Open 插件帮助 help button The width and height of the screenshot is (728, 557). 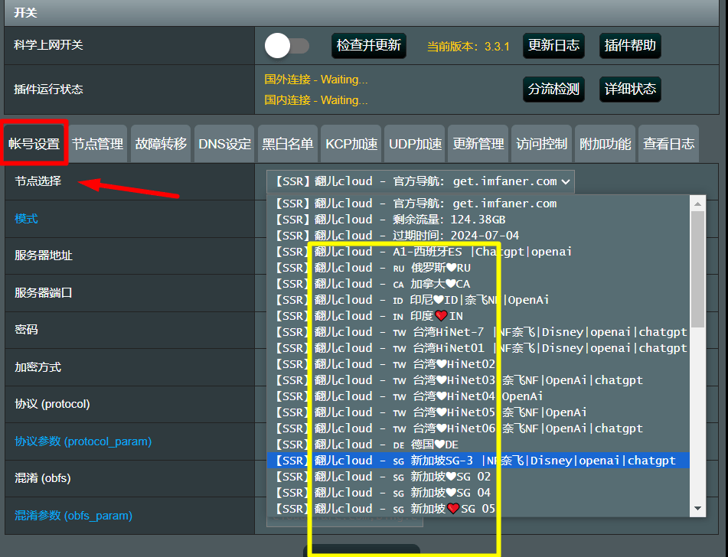[x=630, y=45]
